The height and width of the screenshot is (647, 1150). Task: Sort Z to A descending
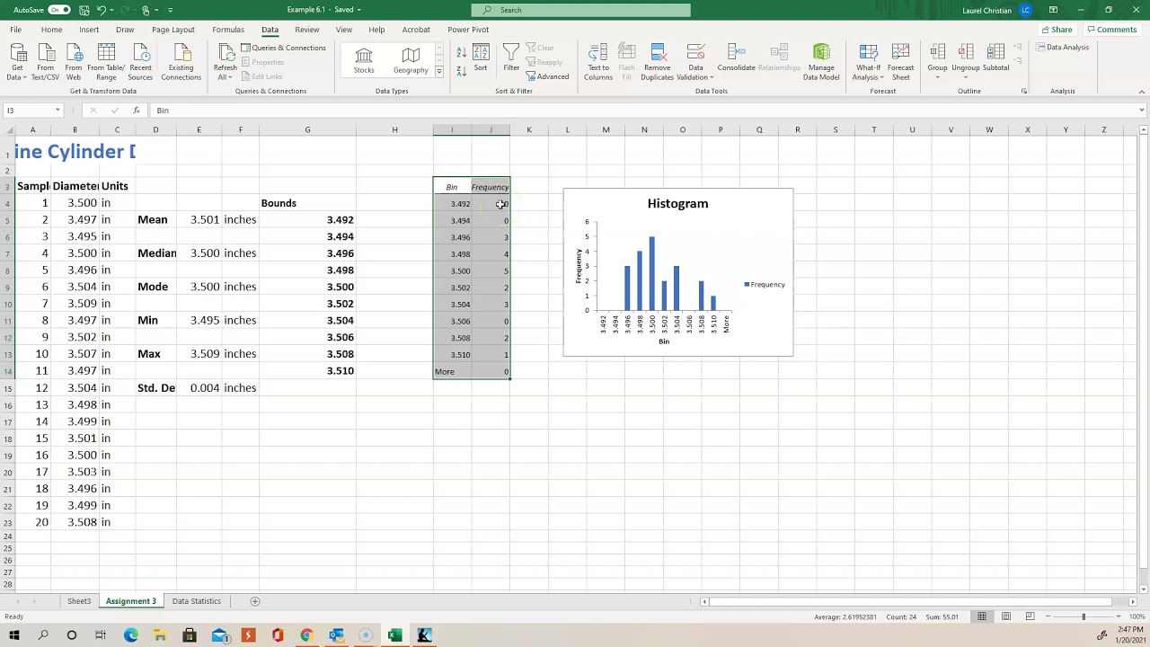pyautogui.click(x=462, y=70)
